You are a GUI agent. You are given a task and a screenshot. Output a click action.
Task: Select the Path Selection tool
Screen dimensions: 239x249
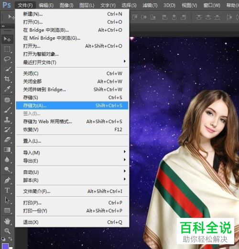pyautogui.click(x=7, y=200)
